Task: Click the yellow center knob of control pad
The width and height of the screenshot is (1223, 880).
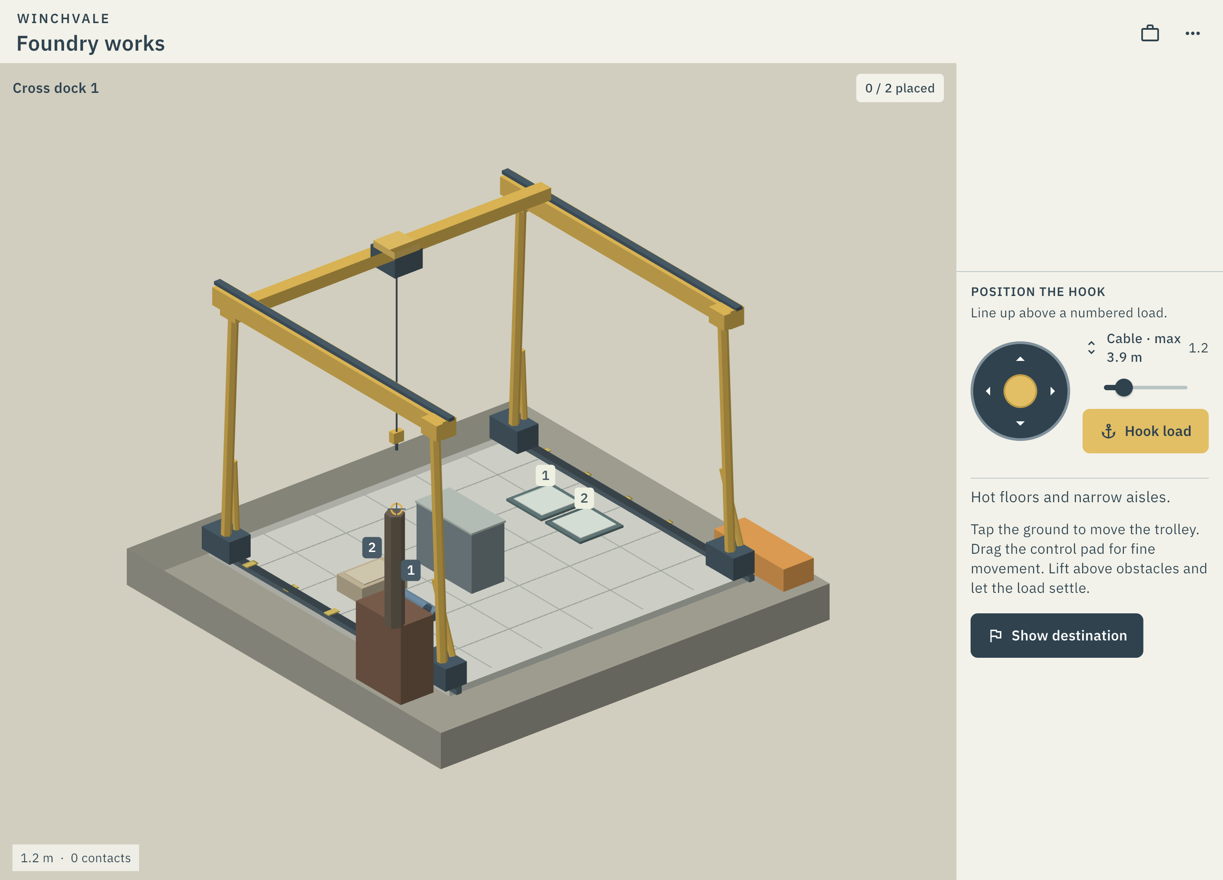Action: click(1020, 391)
